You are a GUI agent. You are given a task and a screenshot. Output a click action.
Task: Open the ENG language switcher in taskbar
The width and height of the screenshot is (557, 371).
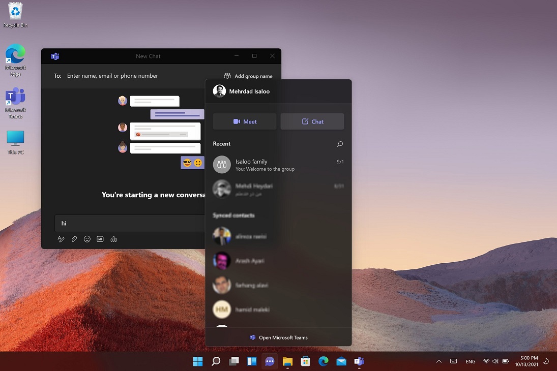point(471,361)
